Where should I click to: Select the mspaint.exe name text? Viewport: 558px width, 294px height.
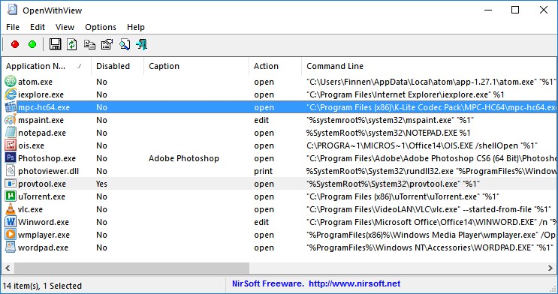click(x=41, y=120)
